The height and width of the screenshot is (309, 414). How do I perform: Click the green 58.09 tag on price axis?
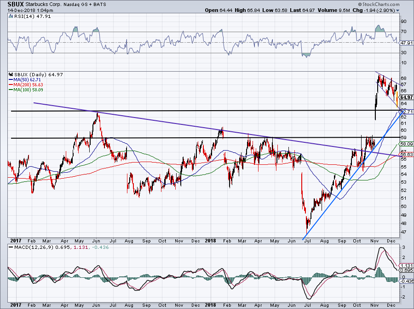[407, 144]
